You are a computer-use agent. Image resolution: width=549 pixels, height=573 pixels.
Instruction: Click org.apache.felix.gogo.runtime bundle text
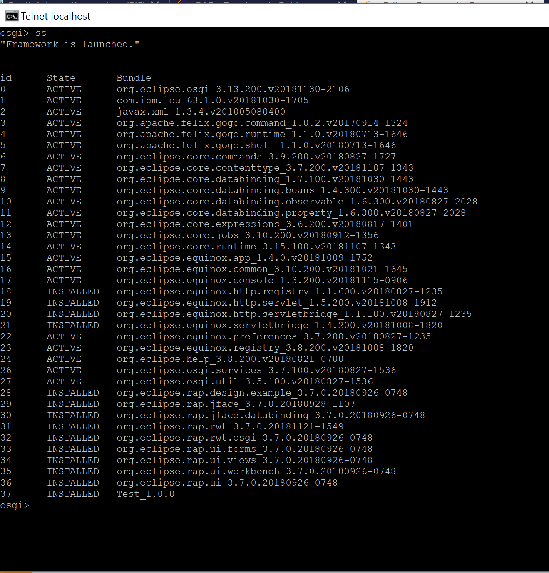[x=262, y=134]
